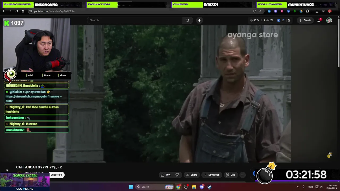
Task: Share the video
Action: (191, 175)
